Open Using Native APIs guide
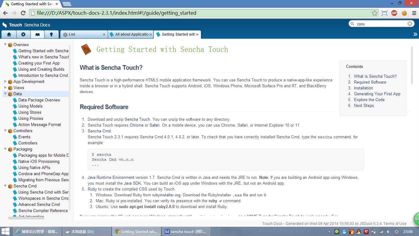Viewport: 419px width, 236px height. click(x=34, y=167)
